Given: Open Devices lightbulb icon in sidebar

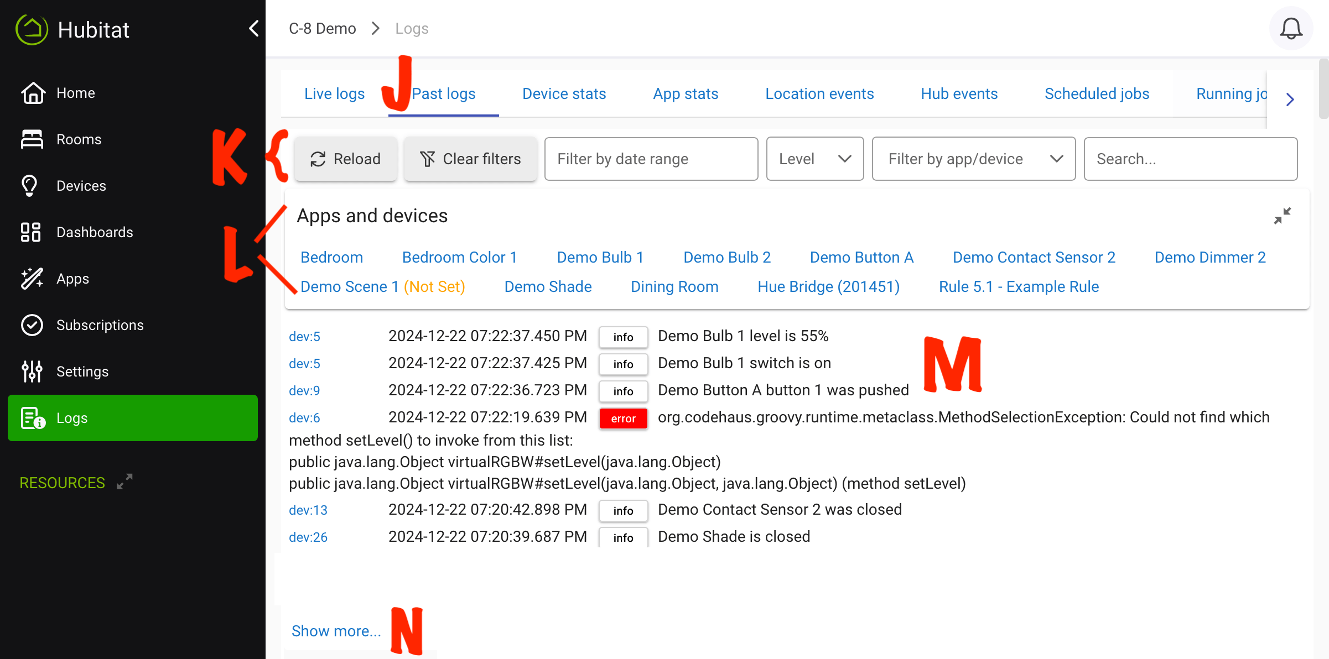Looking at the screenshot, I should click(x=30, y=186).
